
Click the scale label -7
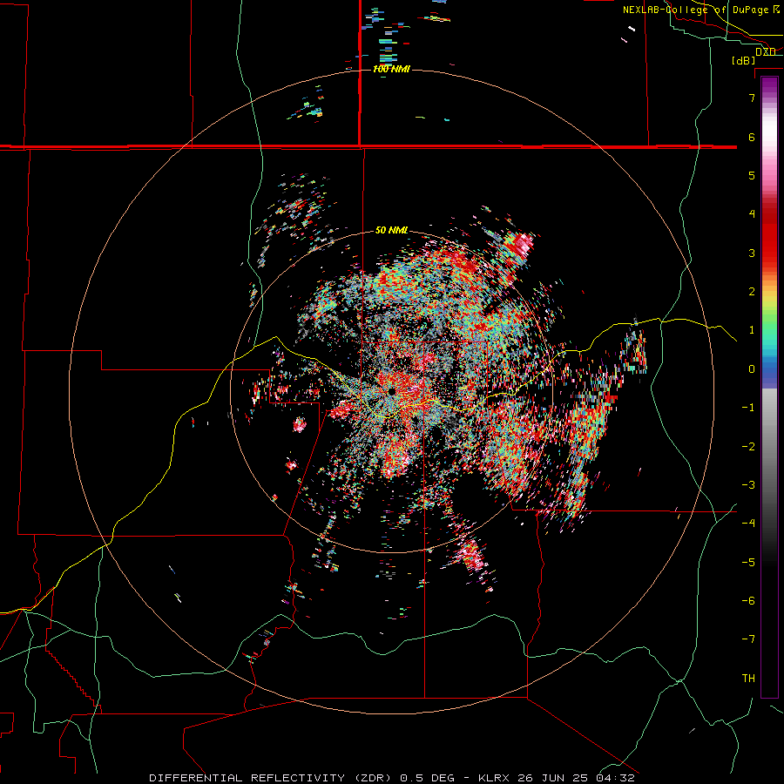coord(748,639)
